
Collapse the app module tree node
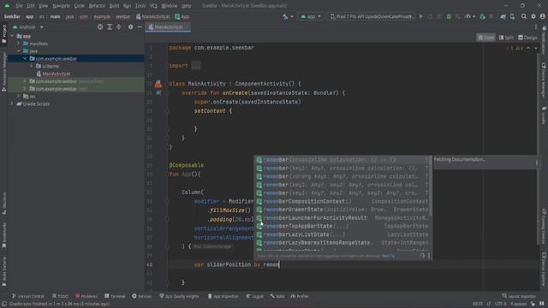12,36
